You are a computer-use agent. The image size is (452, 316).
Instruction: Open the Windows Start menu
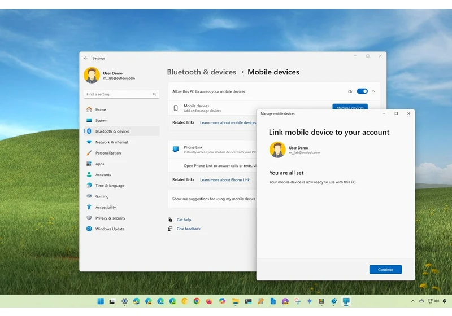tap(101, 301)
